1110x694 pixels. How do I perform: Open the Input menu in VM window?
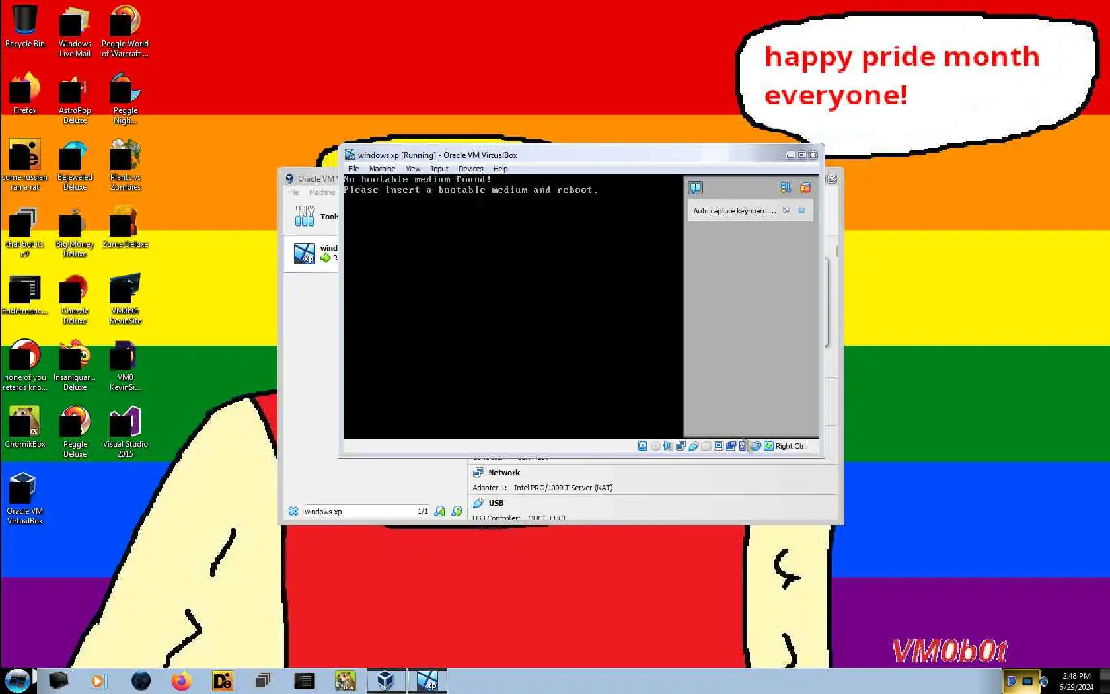pyautogui.click(x=439, y=169)
